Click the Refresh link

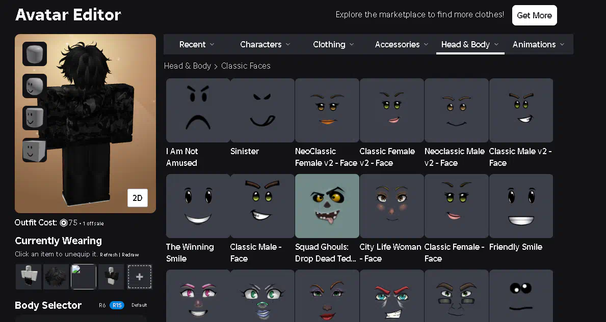pos(109,254)
